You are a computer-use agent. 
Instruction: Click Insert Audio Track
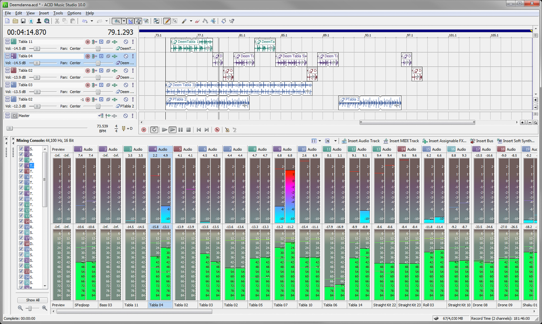tap(361, 141)
